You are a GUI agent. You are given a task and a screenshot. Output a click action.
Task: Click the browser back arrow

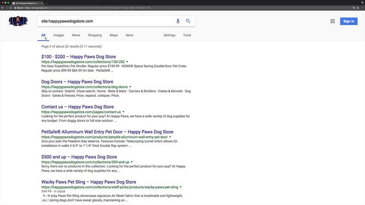[x=2, y=8]
